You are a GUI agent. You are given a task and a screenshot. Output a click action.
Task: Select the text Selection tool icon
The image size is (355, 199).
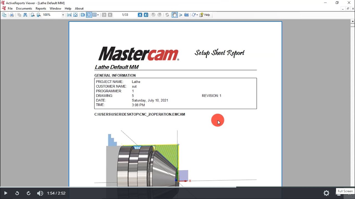click(181, 15)
